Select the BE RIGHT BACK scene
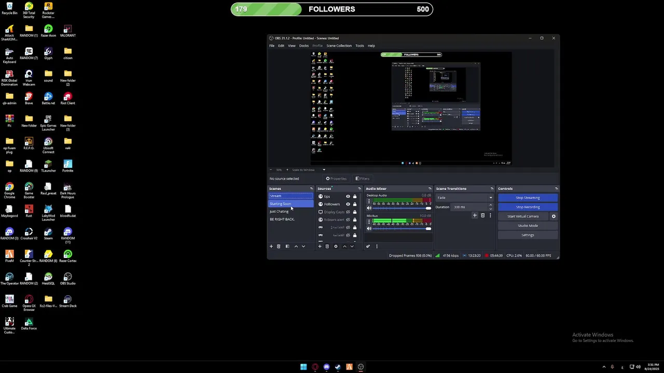 290,219
